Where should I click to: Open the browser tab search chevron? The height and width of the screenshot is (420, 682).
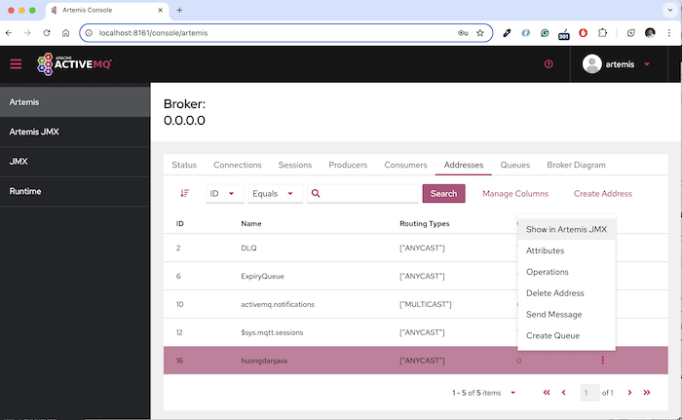tap(670, 10)
